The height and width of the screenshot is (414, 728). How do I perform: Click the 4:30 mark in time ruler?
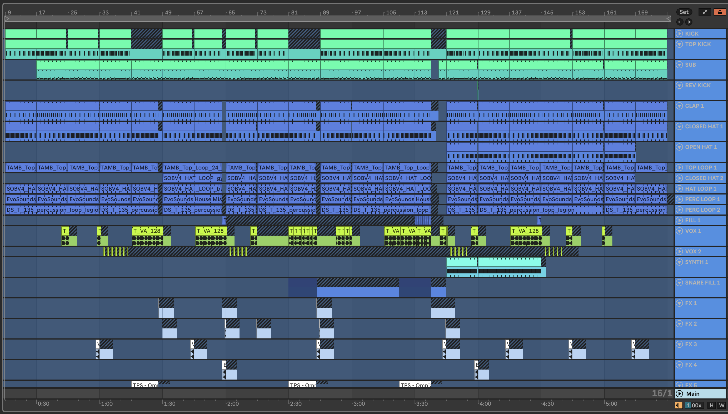tap(548, 403)
